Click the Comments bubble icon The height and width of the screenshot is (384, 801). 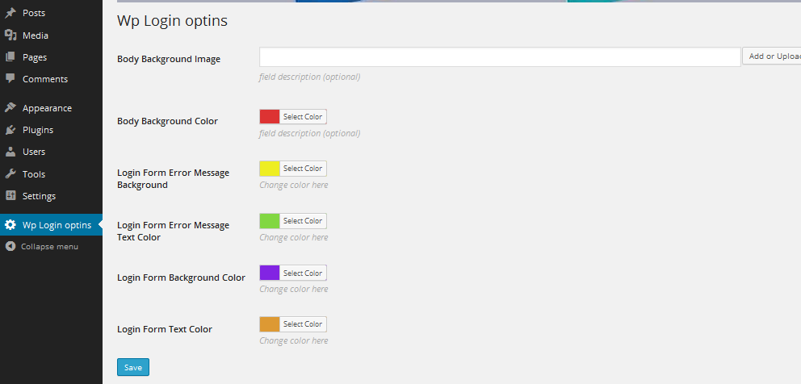[10, 78]
